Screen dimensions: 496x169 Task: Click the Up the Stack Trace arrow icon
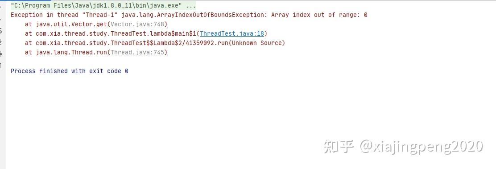point(1,6)
